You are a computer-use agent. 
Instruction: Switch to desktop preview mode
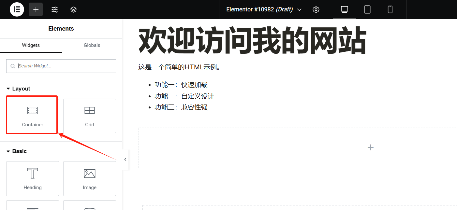coord(344,9)
